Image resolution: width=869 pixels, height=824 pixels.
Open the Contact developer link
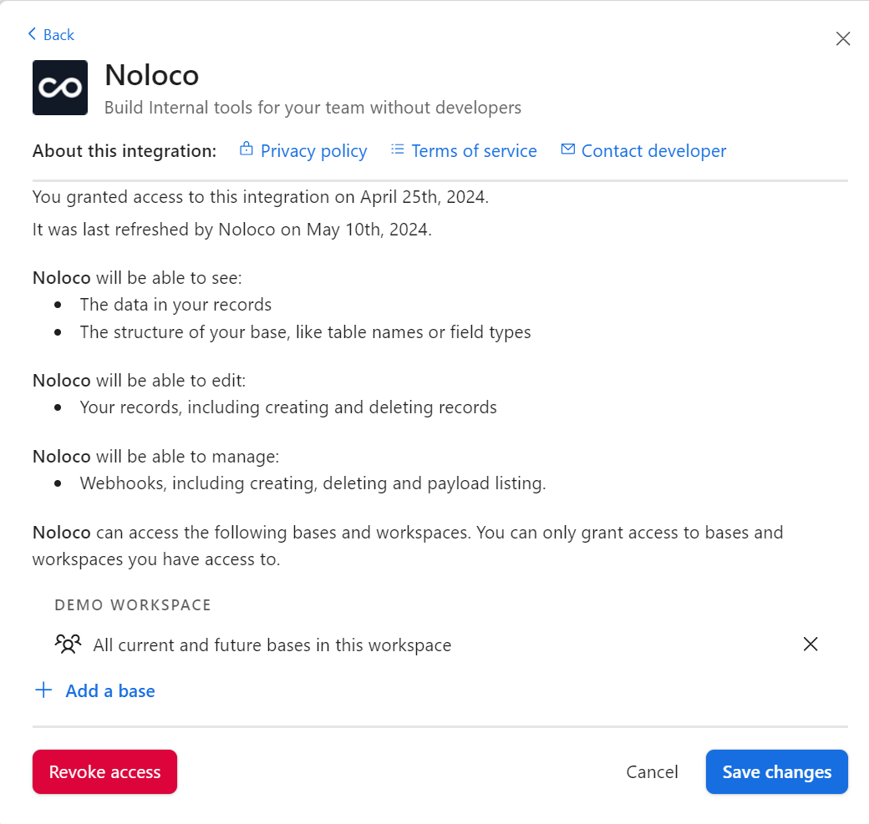[653, 151]
